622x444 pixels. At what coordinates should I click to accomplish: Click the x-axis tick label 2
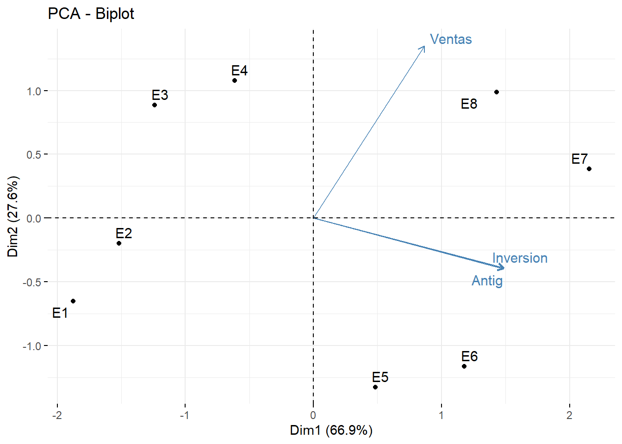pyautogui.click(x=569, y=415)
